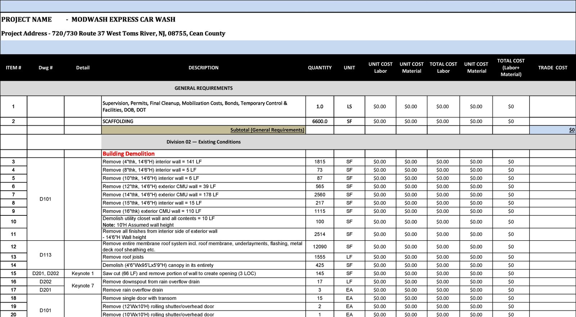This screenshot has width=576, height=317.
Task: Select the TRADE COST column header
Action: (x=553, y=68)
